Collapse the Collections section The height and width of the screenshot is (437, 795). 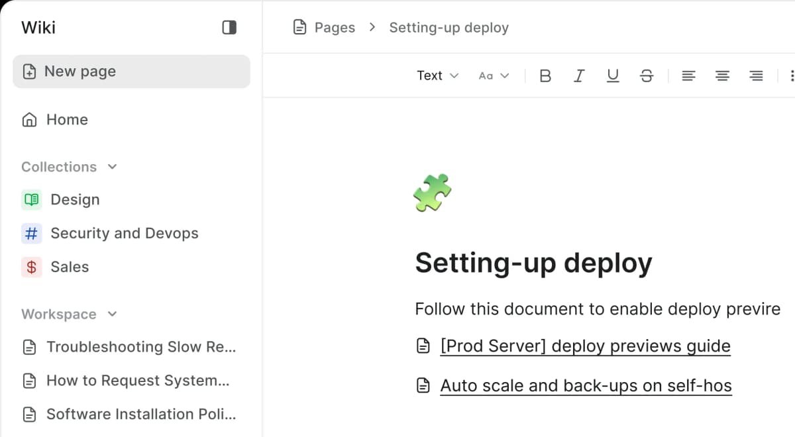[x=111, y=167]
